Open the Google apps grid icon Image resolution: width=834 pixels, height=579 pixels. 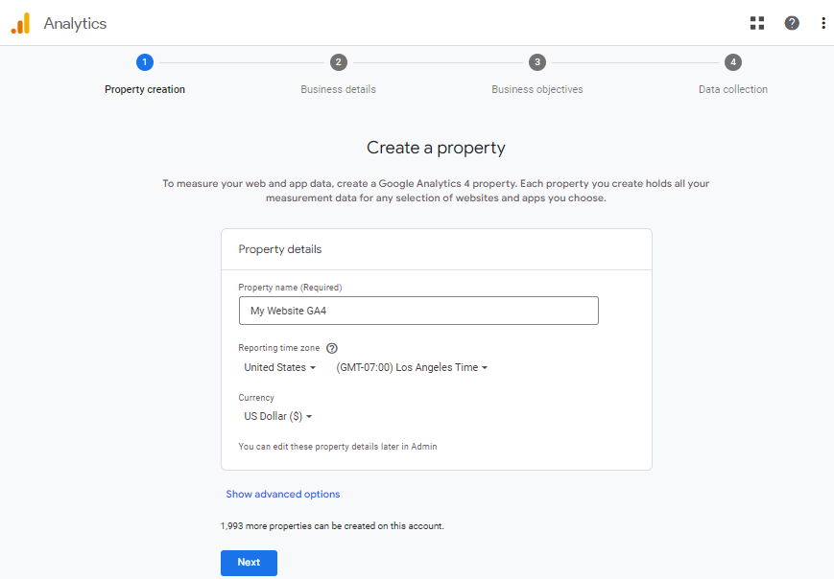tap(757, 23)
